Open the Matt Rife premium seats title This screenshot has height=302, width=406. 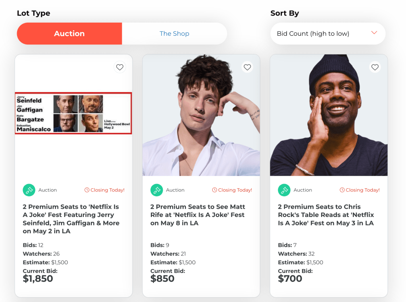coord(198,215)
